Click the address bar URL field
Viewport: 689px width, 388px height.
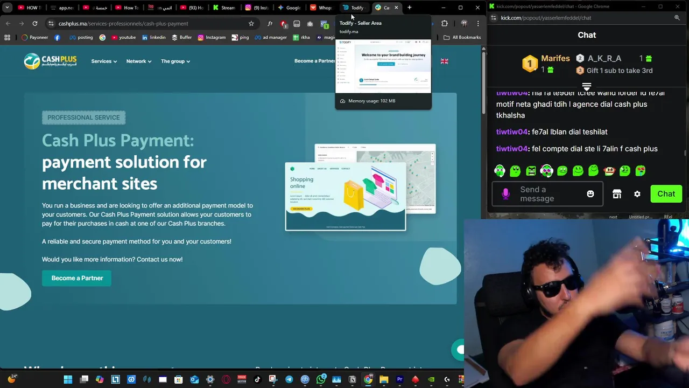point(145,24)
